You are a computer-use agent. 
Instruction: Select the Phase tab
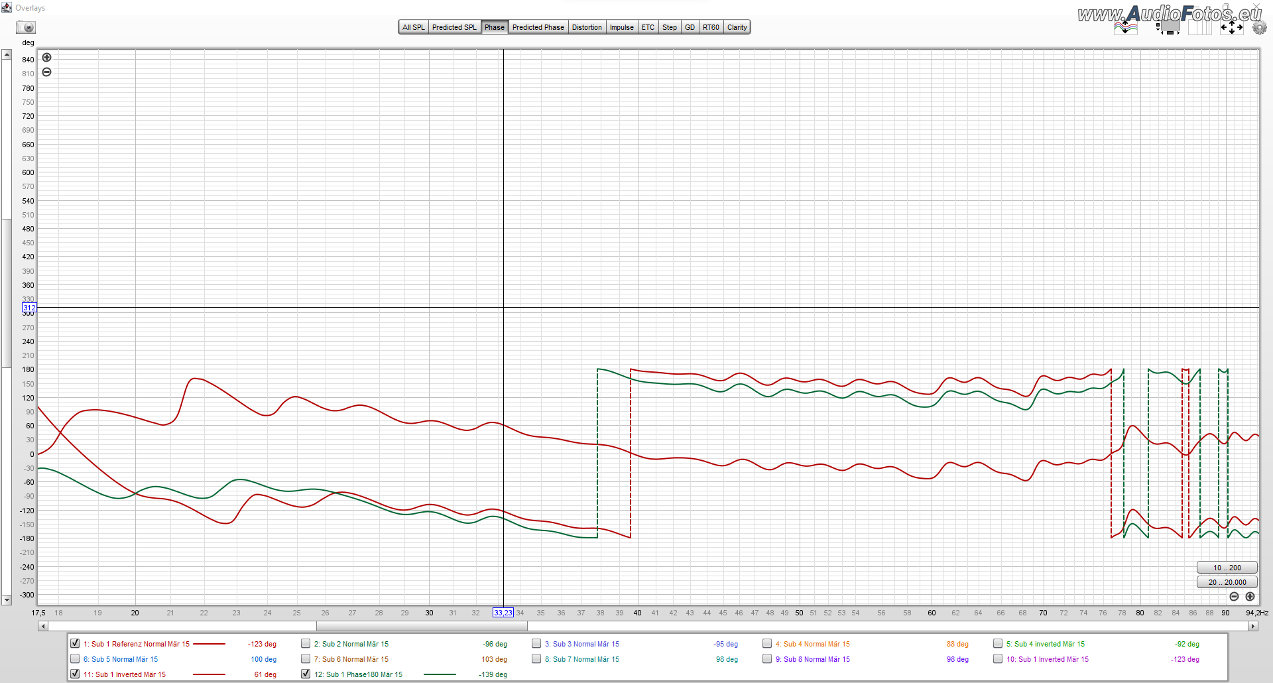point(495,27)
